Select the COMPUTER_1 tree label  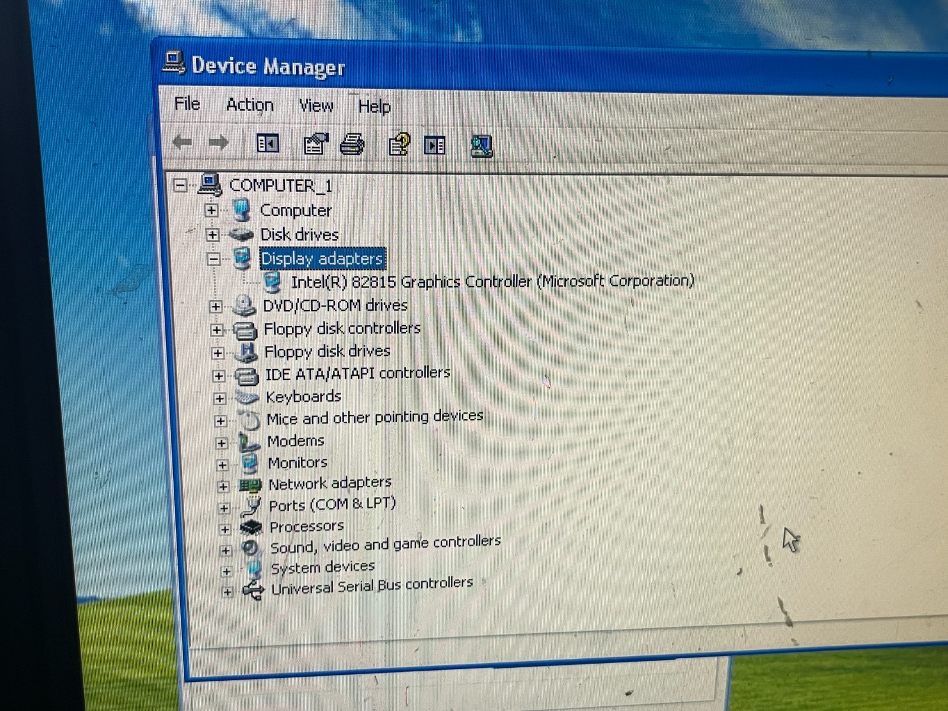(280, 185)
